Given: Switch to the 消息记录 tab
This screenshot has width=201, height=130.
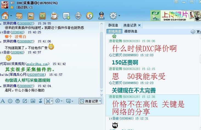Looking at the screenshot, I should pos(130,25).
